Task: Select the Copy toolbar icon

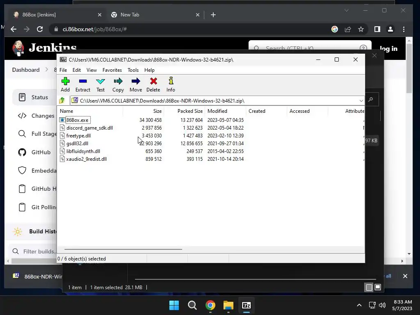Action: pos(118,84)
